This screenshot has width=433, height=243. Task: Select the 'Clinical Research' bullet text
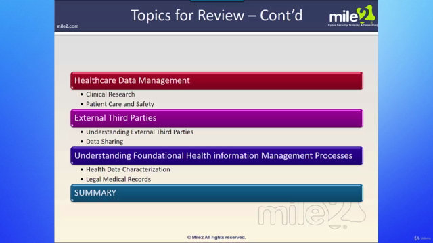point(110,94)
